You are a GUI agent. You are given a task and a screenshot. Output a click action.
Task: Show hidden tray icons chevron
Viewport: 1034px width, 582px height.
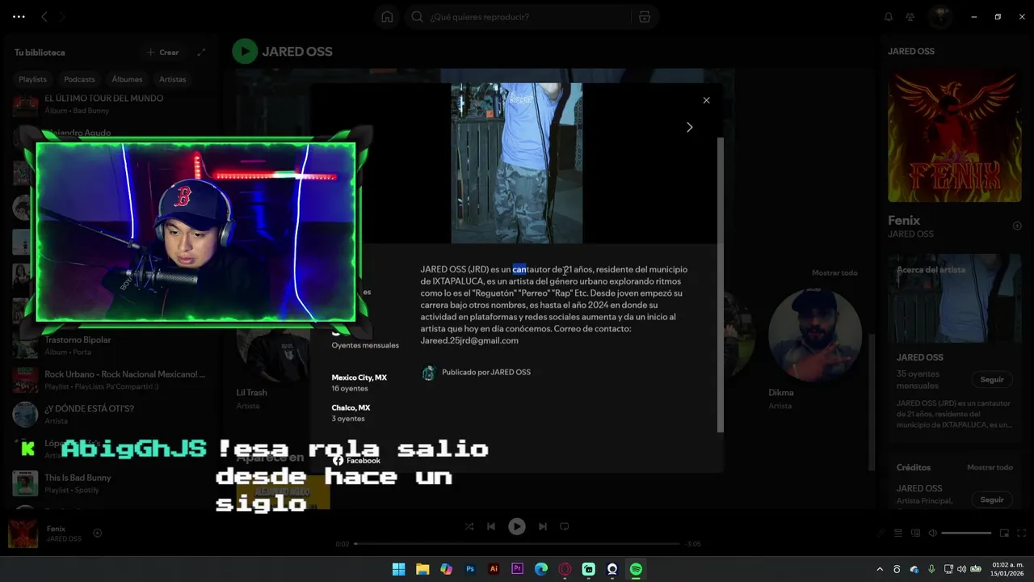(880, 570)
